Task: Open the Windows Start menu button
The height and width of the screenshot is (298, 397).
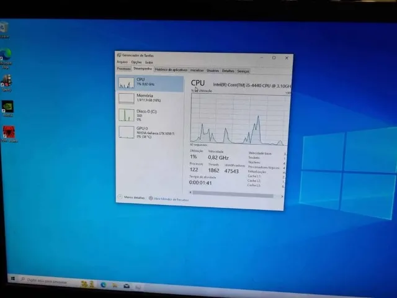Action: tap(13, 279)
